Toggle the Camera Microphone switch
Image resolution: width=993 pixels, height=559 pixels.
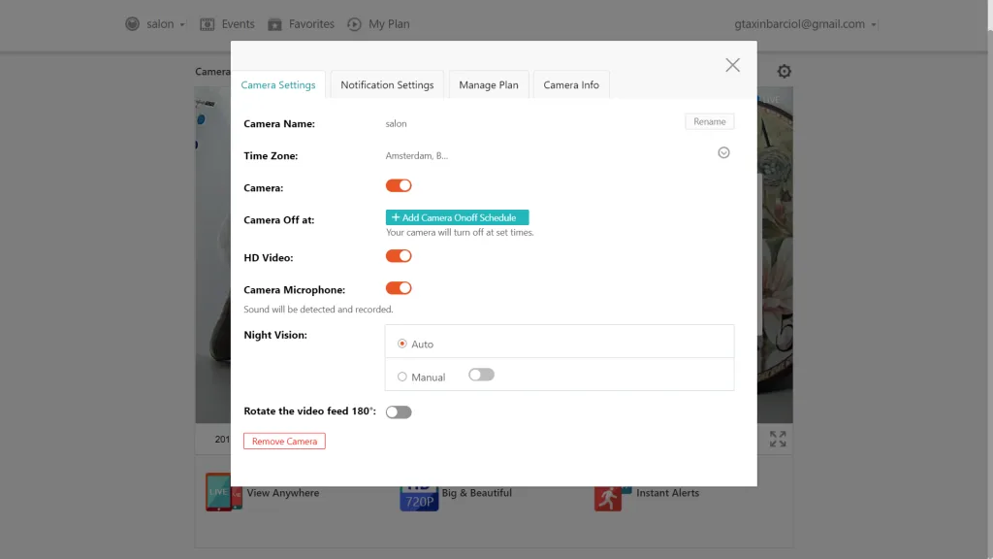(399, 288)
